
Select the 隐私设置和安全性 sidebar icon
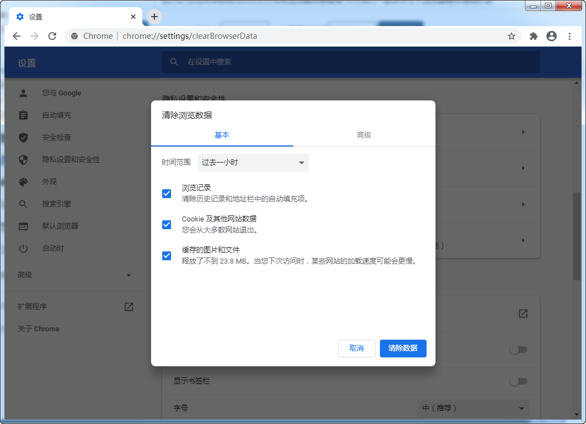(x=23, y=159)
